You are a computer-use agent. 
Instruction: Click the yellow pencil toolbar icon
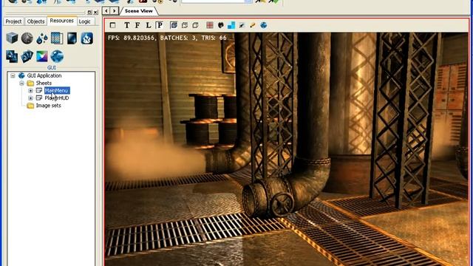click(x=253, y=25)
